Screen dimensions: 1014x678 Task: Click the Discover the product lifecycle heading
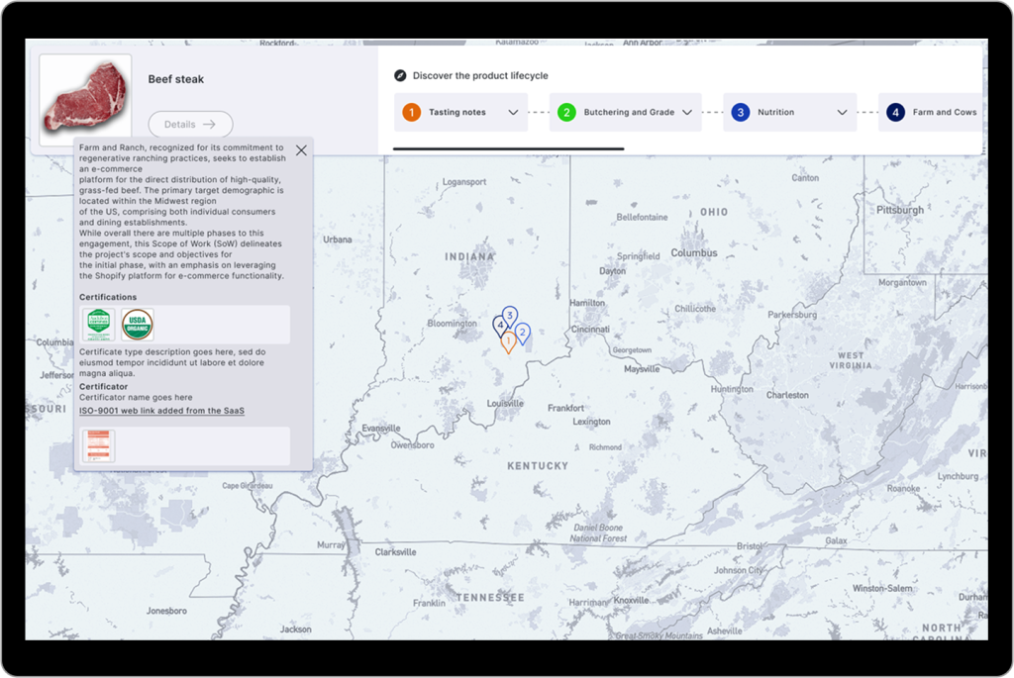[x=480, y=75]
